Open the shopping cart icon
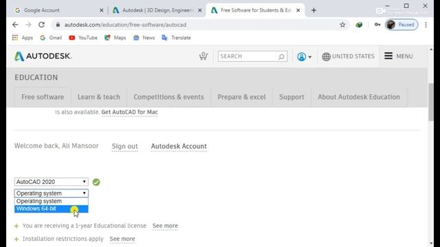The height and width of the screenshot is (247, 440). (x=203, y=56)
